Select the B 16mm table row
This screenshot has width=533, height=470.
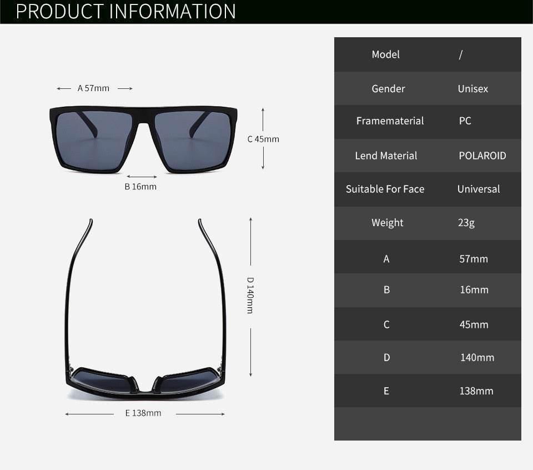(428, 290)
